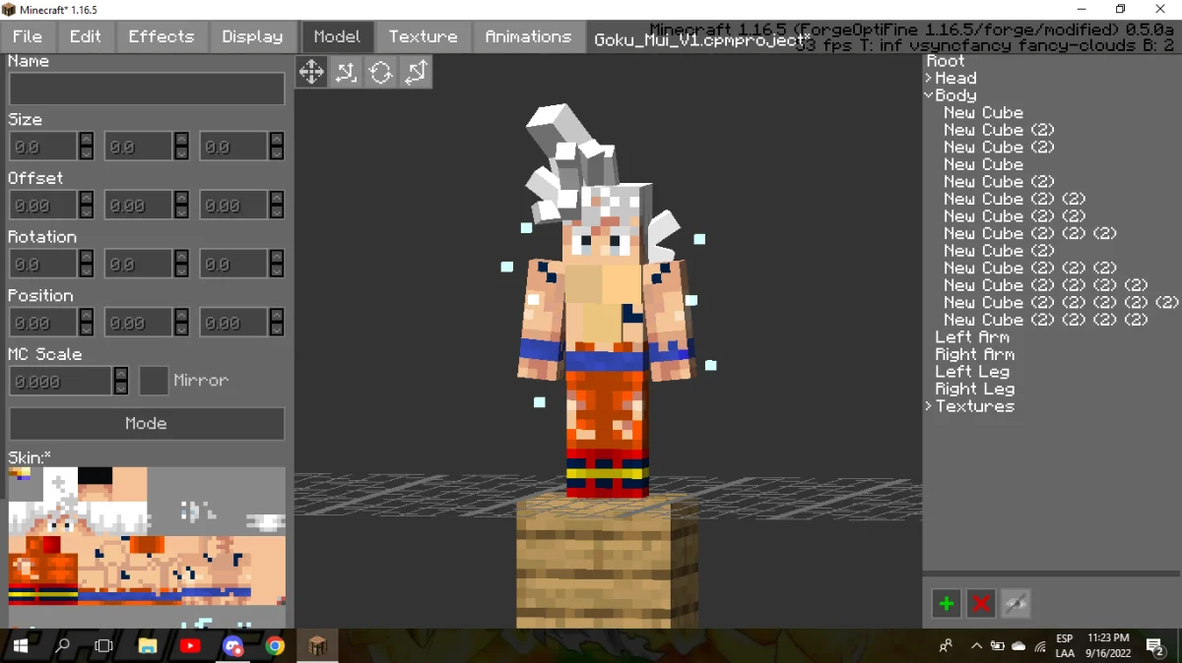Switch to the Animations tab
1182x663 pixels.
point(528,36)
